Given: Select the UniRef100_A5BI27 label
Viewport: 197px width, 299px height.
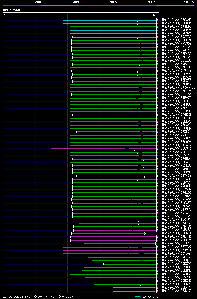Looking at the screenshot, I should (x=177, y=57).
